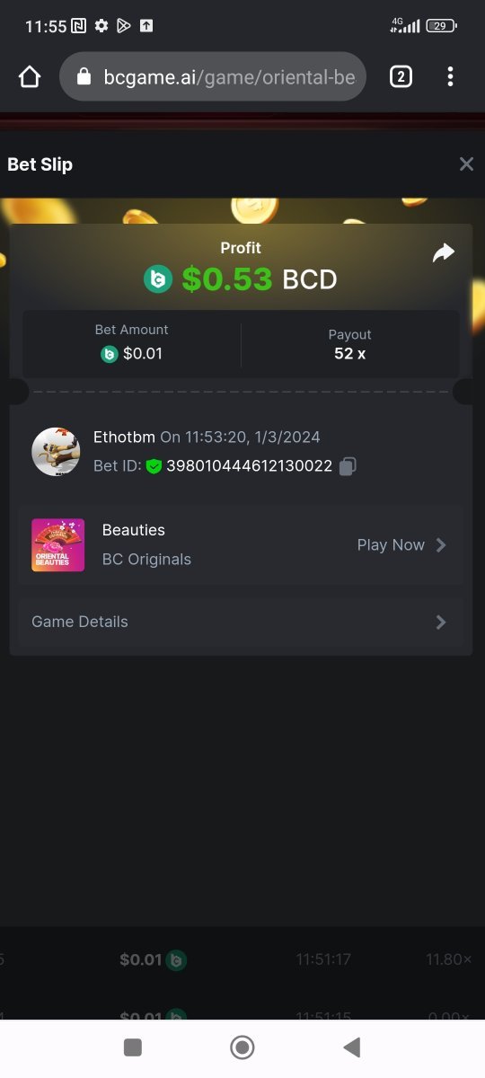Viewport: 485px width, 1078px height.
Task: Close the Bet Slip panel
Action: click(466, 163)
